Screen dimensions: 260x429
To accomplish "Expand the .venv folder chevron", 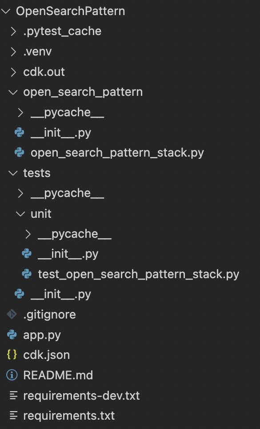I will (x=13, y=52).
